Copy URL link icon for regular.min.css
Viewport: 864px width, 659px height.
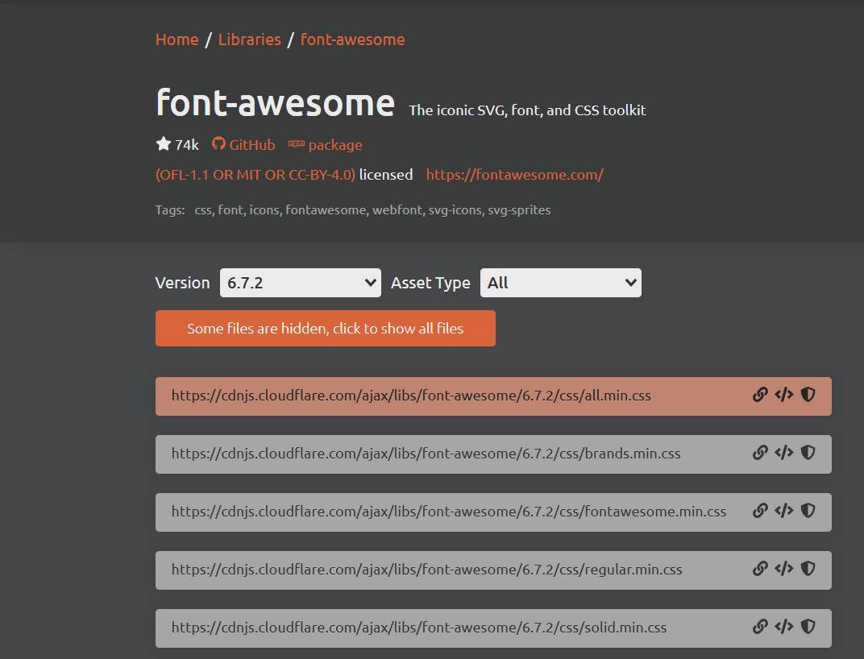pos(760,568)
